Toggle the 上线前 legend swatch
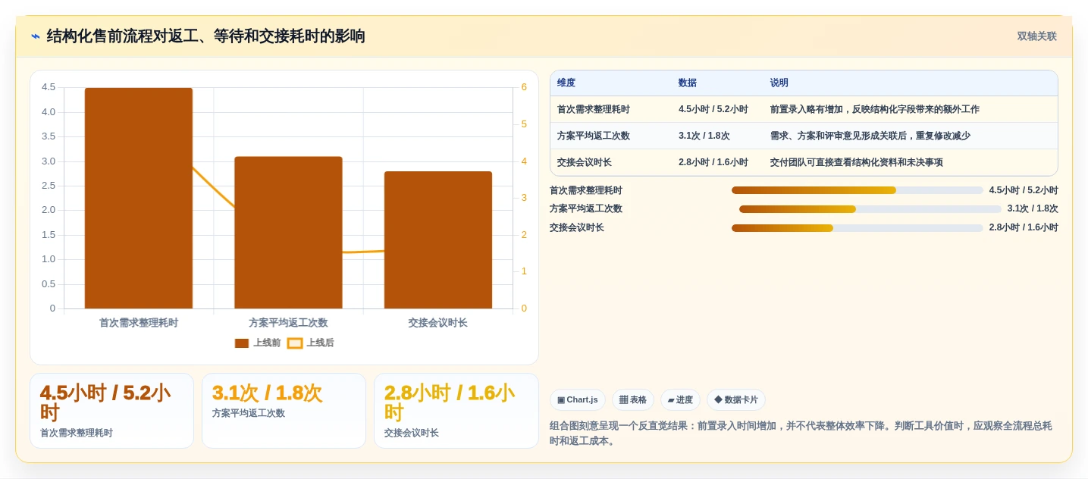1088x479 pixels. coord(242,343)
